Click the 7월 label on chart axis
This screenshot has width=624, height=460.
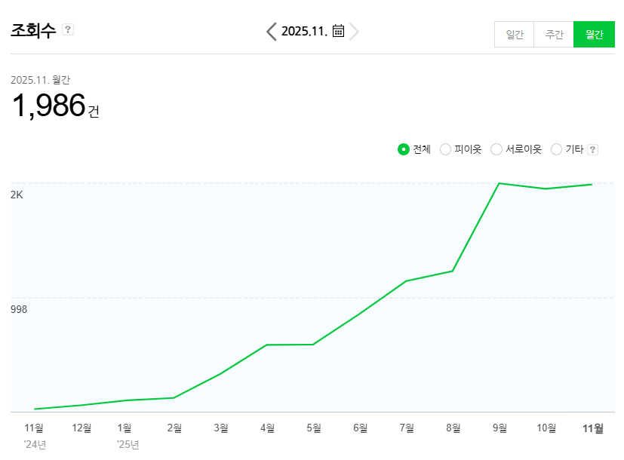click(x=407, y=428)
